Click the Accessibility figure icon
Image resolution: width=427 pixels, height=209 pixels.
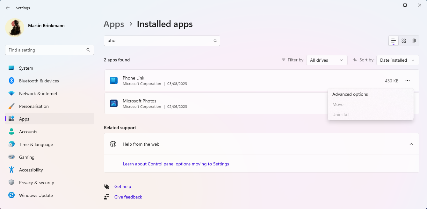(11, 170)
